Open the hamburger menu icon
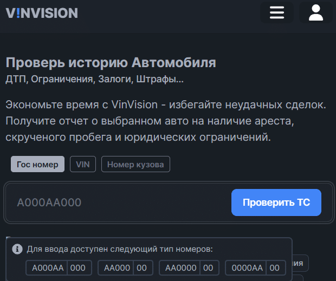 click(276, 12)
